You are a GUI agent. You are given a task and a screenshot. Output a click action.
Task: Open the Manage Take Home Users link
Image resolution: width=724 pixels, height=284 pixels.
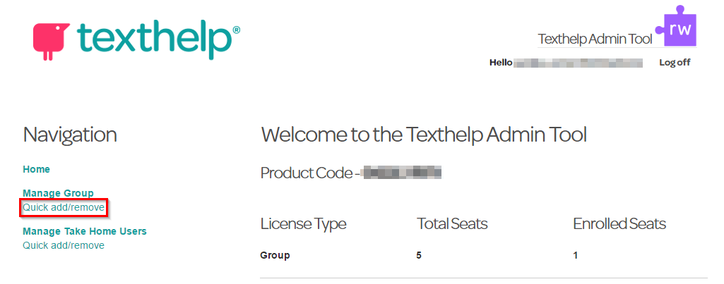(x=85, y=231)
